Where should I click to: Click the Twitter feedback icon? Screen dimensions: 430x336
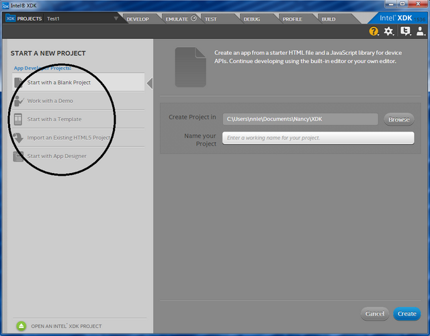click(x=405, y=31)
